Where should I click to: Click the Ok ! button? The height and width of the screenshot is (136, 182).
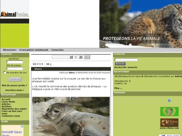tap(87, 57)
